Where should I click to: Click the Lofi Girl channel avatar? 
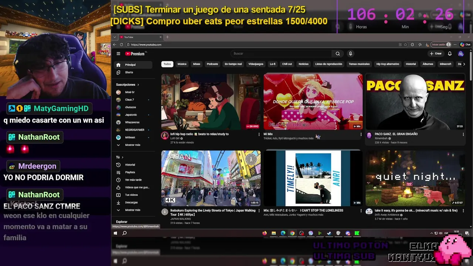165,136
